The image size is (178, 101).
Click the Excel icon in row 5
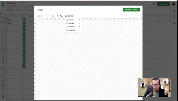click(x=24, y=33)
